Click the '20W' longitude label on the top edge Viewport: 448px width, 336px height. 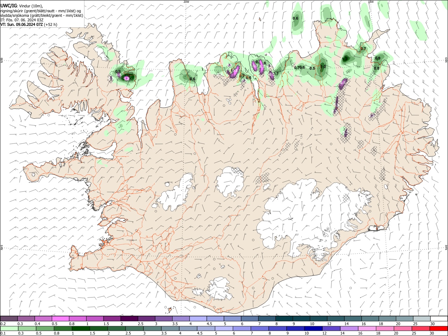pos(186,2)
